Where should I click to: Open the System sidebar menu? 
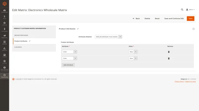4,62
